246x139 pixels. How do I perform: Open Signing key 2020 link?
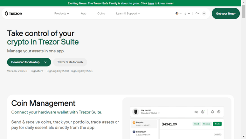[58, 71]
